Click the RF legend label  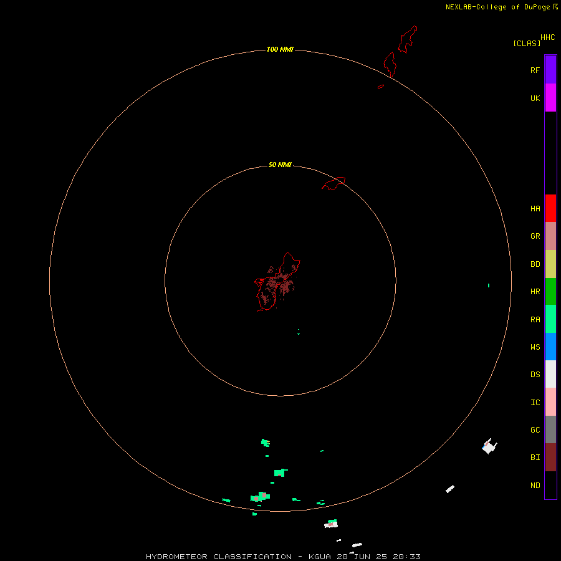[x=535, y=70]
